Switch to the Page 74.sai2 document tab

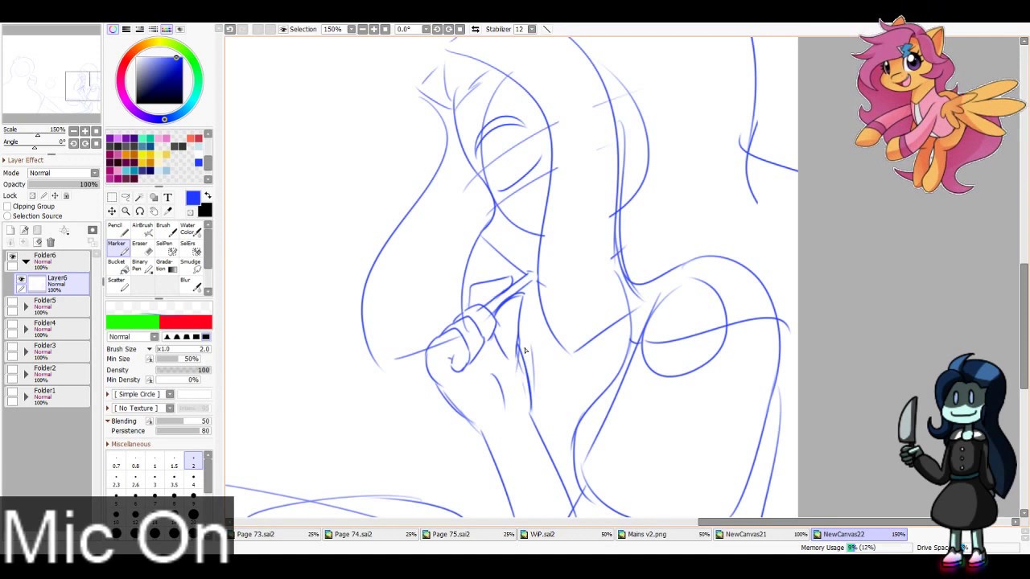353,534
